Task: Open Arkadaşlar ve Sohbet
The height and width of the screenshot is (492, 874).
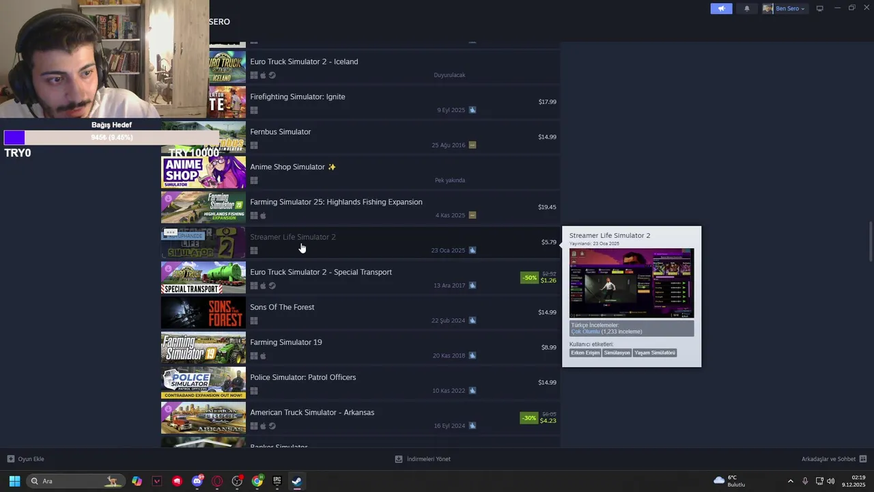Action: click(828, 459)
